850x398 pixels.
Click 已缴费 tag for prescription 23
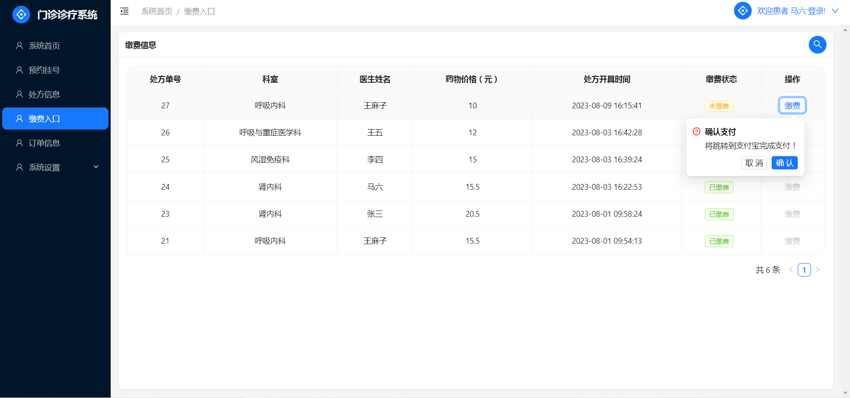(719, 214)
